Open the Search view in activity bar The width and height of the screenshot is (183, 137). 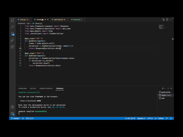(12, 27)
